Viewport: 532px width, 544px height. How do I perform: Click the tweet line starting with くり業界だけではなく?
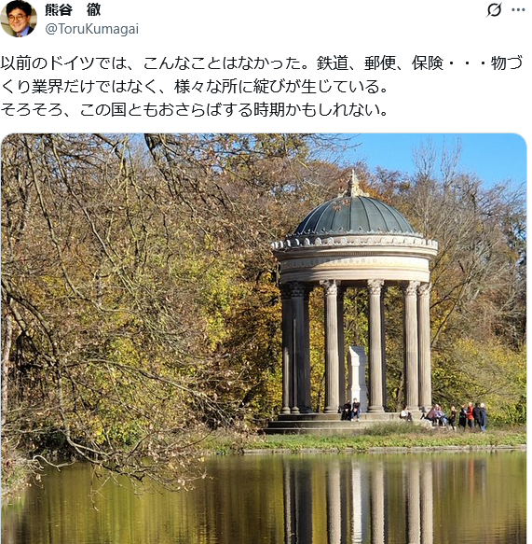click(x=194, y=87)
